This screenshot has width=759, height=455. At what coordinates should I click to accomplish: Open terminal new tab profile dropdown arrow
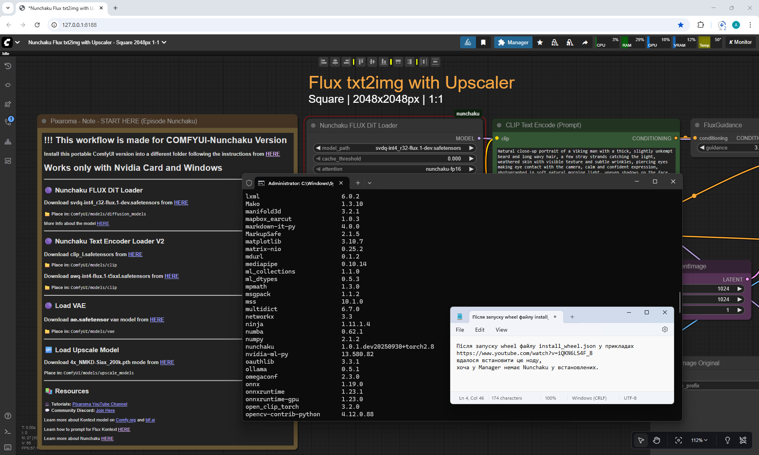370,183
